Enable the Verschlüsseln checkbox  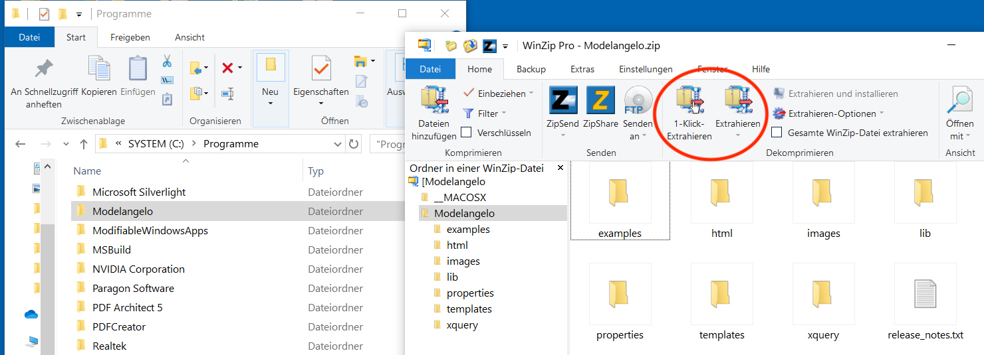pos(466,133)
